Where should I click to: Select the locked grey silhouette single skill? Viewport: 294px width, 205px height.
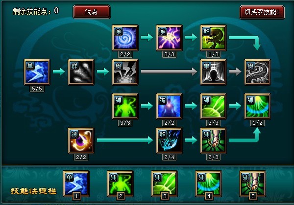pyautogui.click(x=213, y=72)
